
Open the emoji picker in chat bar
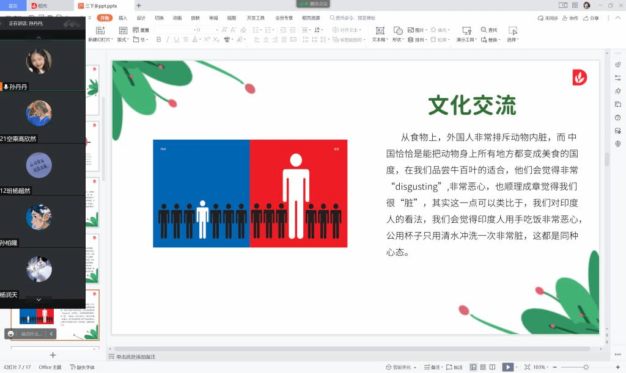[x=11, y=334]
